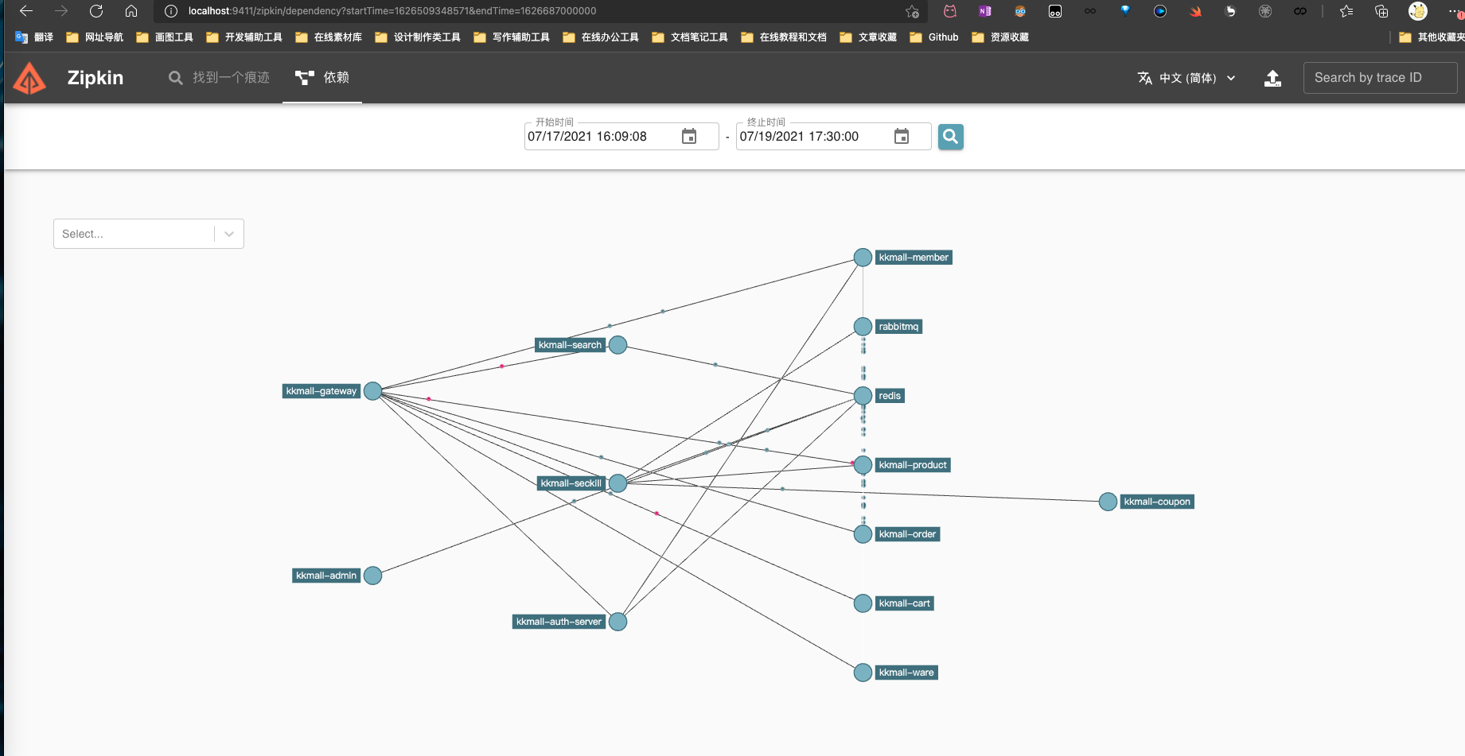This screenshot has height=756, width=1465.
Task: Open browser collections icon
Action: [x=1381, y=11]
